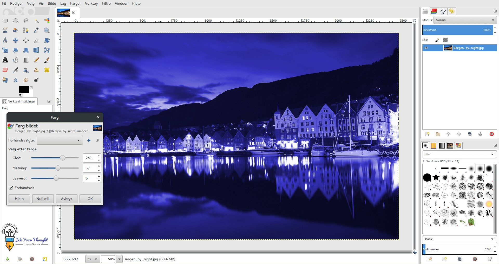Image resolution: width=499 pixels, height=264 pixels.
Task: Select the Zoom magnifier tool
Action: [x=47, y=30]
